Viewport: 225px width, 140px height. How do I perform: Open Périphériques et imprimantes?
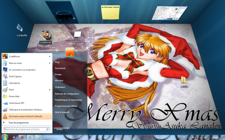69,100
